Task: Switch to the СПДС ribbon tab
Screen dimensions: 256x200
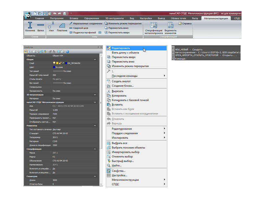Action: click(x=237, y=18)
